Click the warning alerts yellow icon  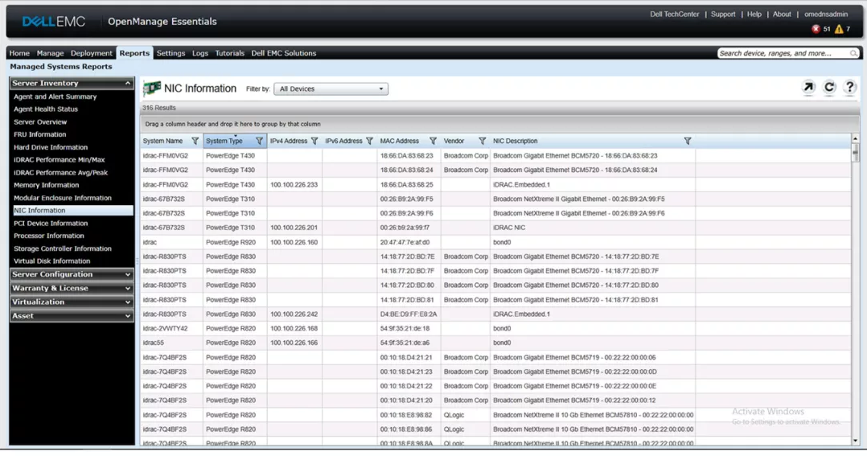(x=839, y=29)
